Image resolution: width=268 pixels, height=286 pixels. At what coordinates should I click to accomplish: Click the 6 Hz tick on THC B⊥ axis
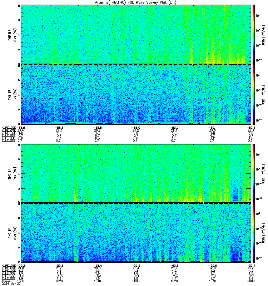pos(19,159)
